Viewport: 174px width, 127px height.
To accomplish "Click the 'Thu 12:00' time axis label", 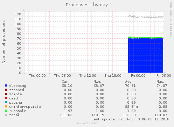I will (x=88, y=76).
